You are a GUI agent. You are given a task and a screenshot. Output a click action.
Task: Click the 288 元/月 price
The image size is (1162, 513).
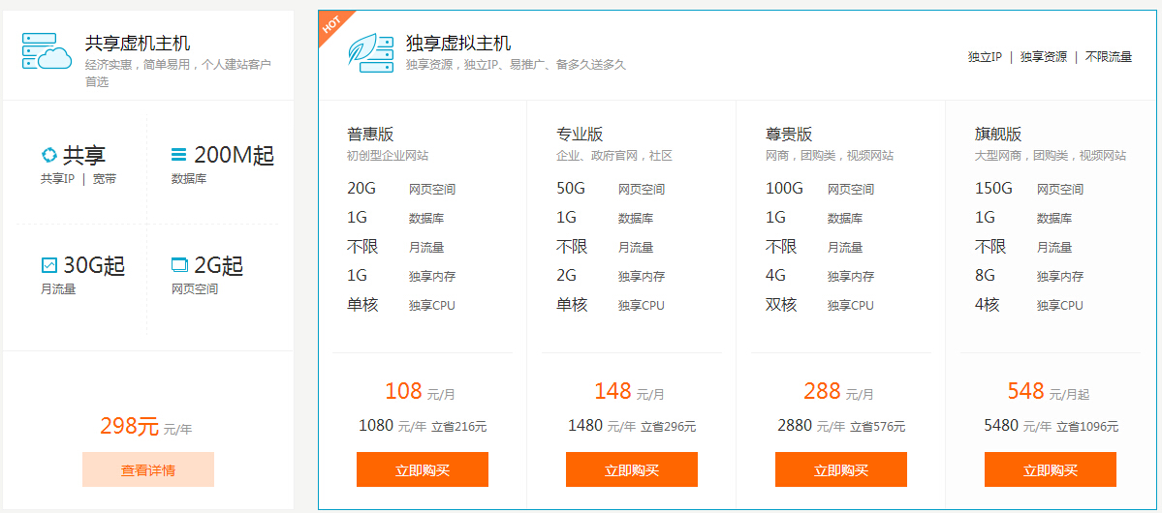839,391
